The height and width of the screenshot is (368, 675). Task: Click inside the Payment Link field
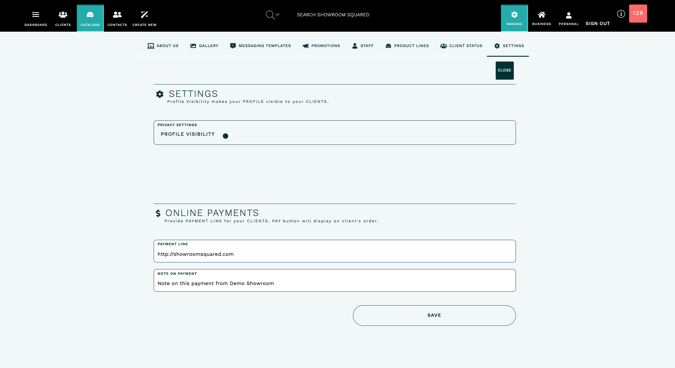[334, 254]
